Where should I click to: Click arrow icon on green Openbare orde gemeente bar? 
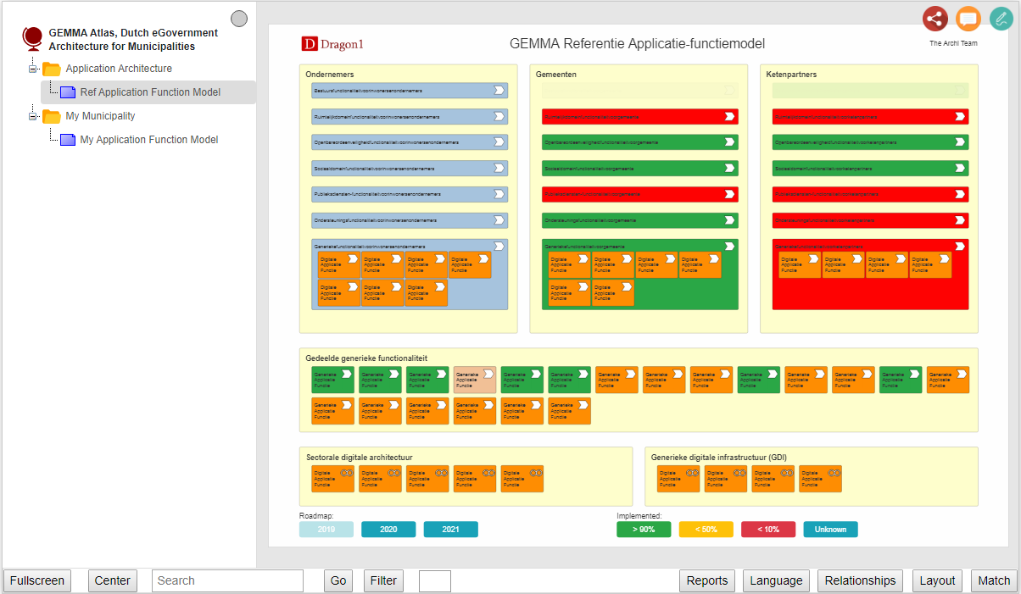(x=729, y=142)
